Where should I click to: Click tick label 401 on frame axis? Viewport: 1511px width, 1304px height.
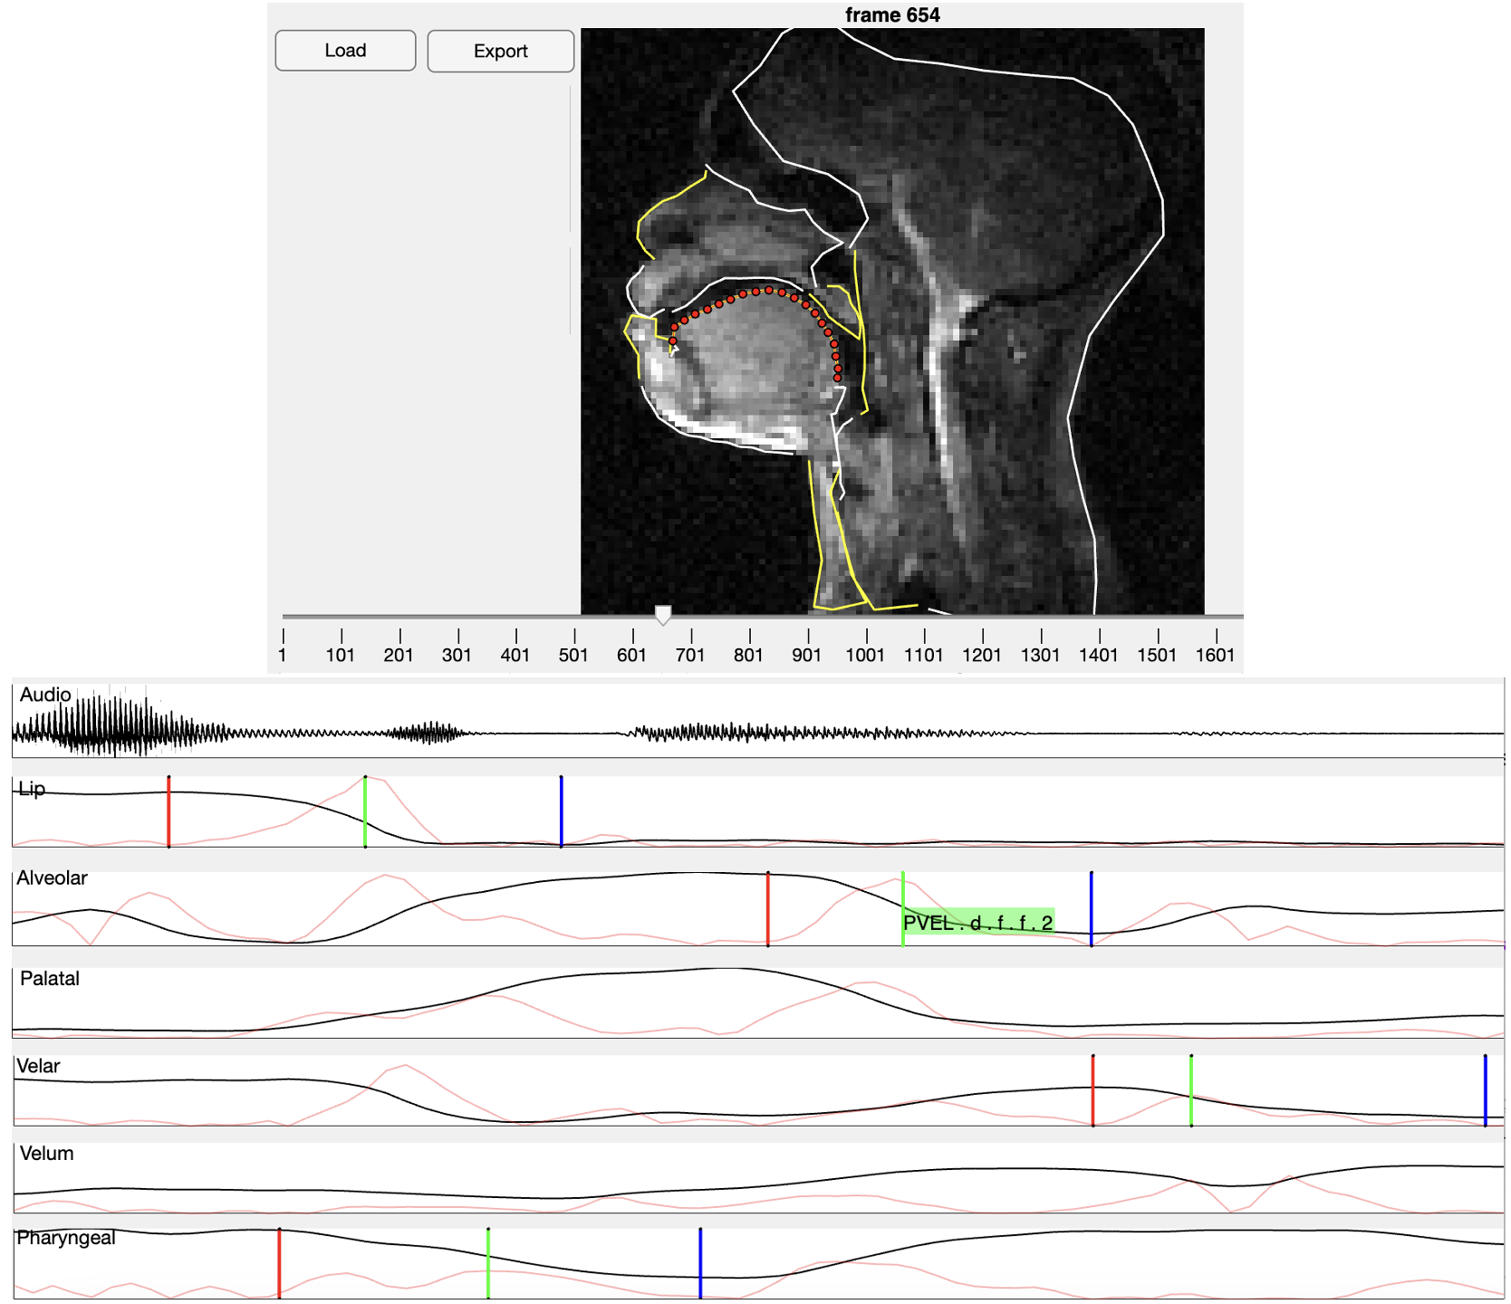pyautogui.click(x=515, y=655)
